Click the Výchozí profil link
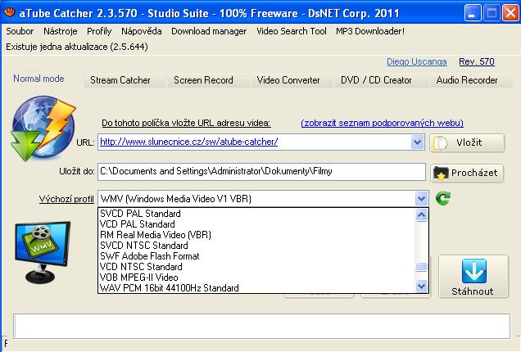The width and height of the screenshot is (521, 352). (66, 199)
